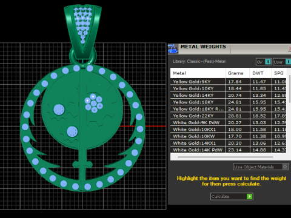Select the Yellow Gold:14KY row
Image resolution: width=291 pixels, height=218 pixels.
pyautogui.click(x=228, y=95)
